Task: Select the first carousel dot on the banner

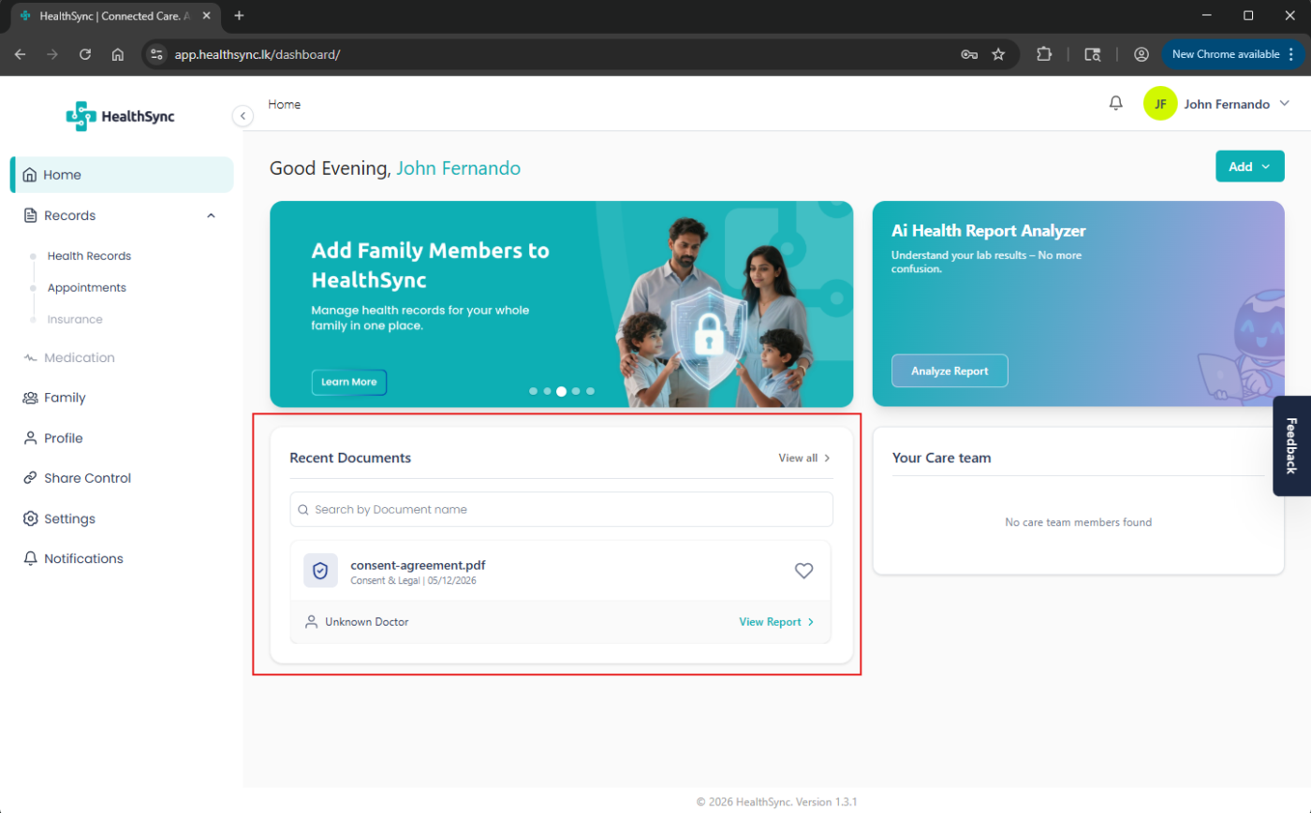Action: click(533, 391)
